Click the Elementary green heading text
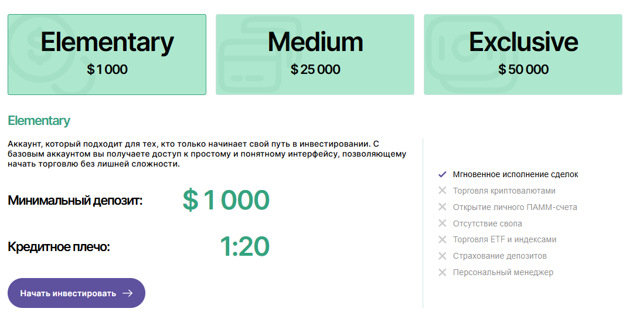This screenshot has width=626, height=315. click(39, 121)
